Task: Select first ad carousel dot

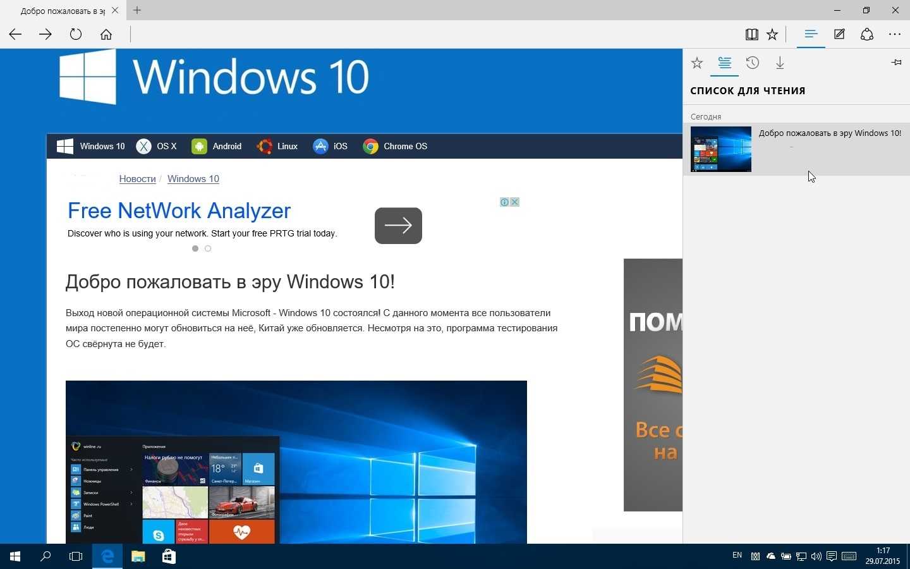Action: coord(195,248)
